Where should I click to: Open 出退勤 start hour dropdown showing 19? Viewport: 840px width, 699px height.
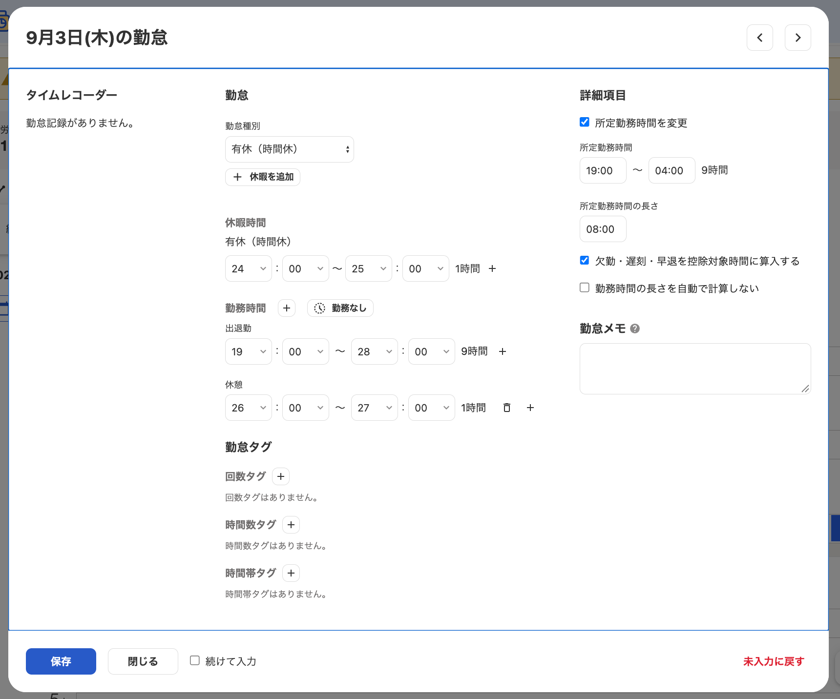tap(249, 351)
